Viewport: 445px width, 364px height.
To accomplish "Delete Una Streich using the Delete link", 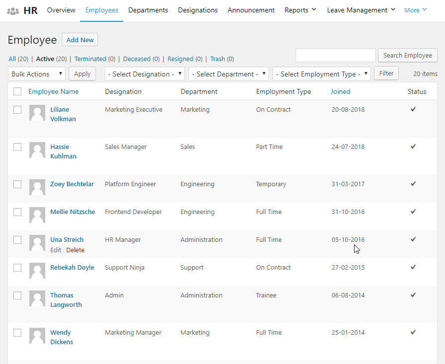I will click(75, 250).
